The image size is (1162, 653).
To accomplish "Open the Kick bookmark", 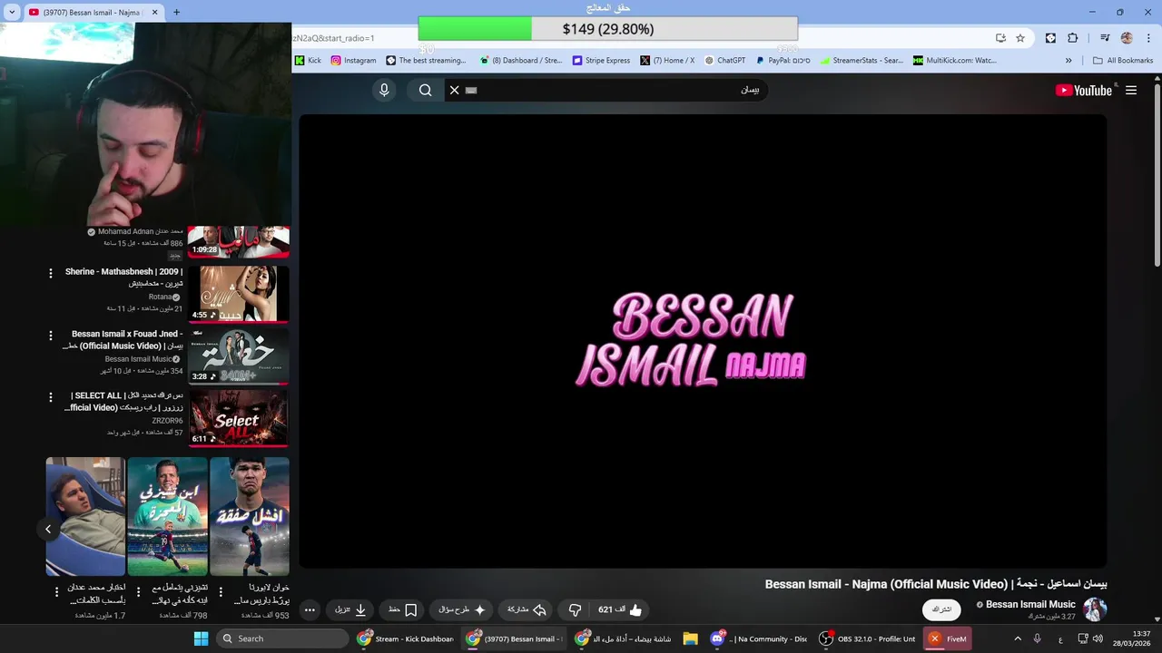I will coord(308,61).
